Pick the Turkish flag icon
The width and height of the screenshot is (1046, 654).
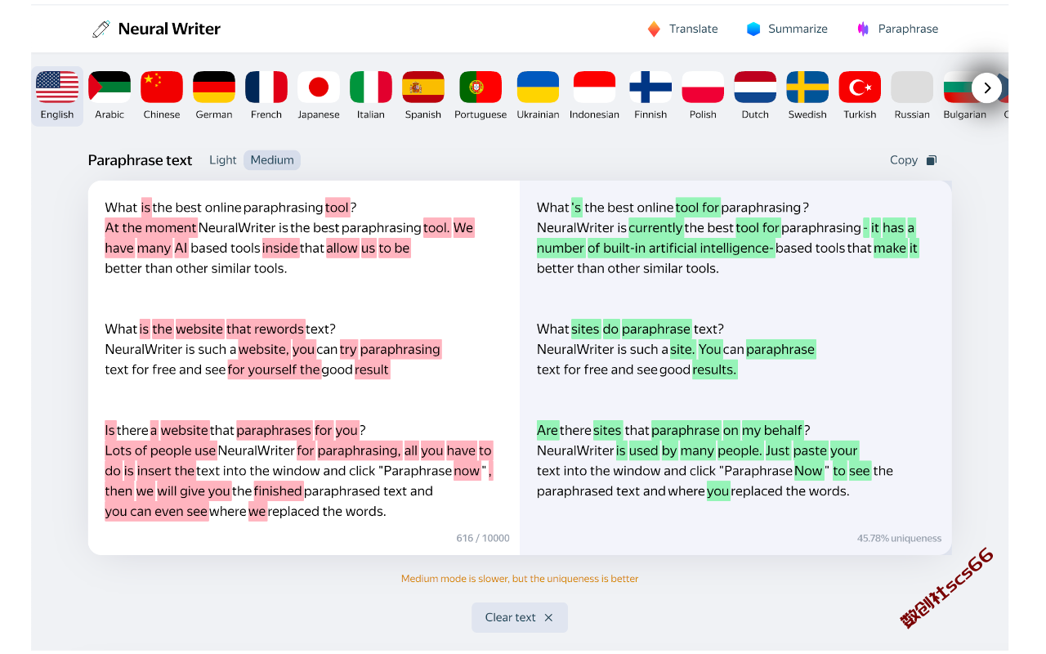coord(860,87)
